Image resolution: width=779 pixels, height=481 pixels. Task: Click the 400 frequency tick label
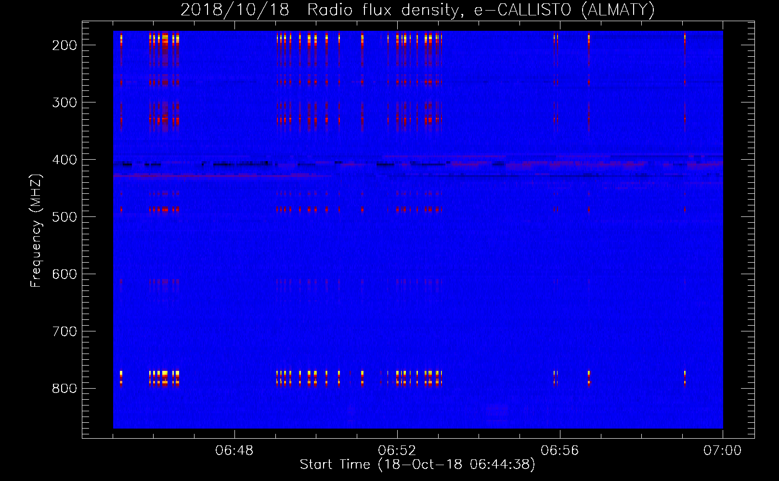coord(65,160)
